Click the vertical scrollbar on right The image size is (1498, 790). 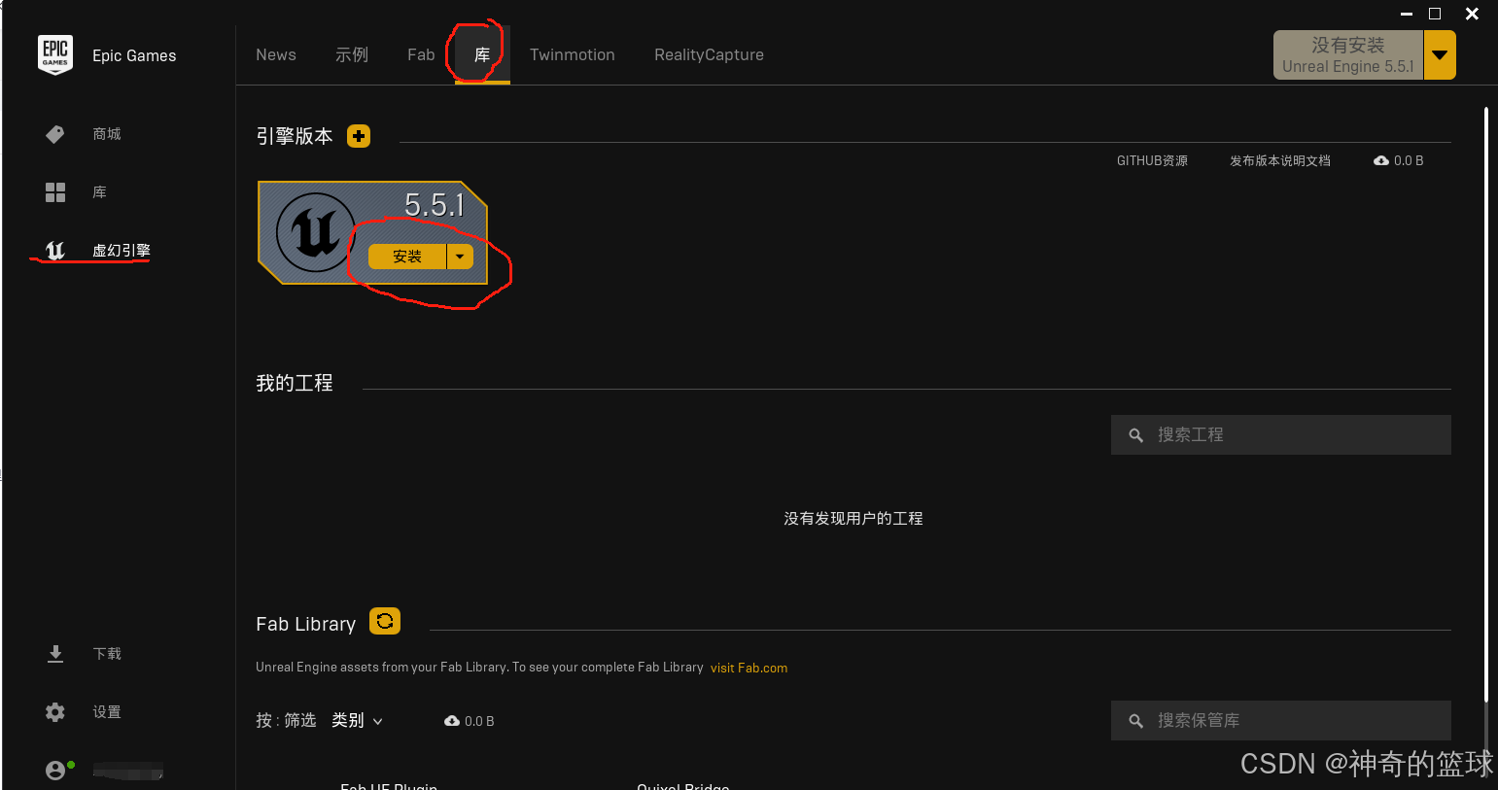[1486, 403]
